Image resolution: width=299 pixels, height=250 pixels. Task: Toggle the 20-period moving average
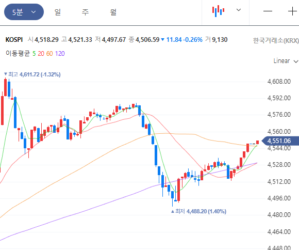(x=41, y=54)
